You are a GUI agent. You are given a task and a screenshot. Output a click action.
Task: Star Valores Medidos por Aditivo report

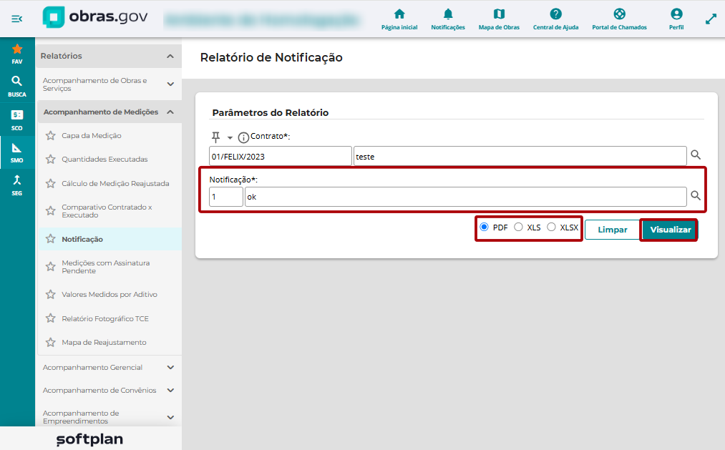pyautogui.click(x=50, y=294)
